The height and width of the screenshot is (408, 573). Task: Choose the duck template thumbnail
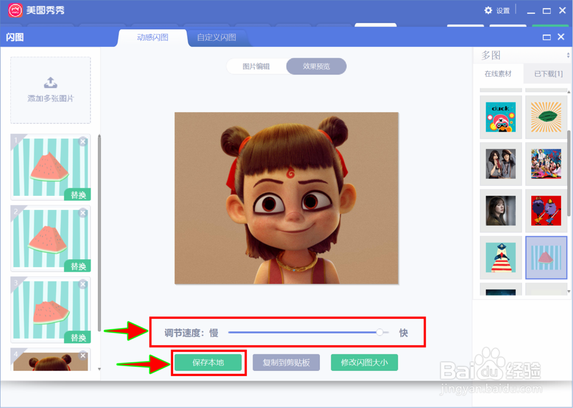(x=501, y=117)
